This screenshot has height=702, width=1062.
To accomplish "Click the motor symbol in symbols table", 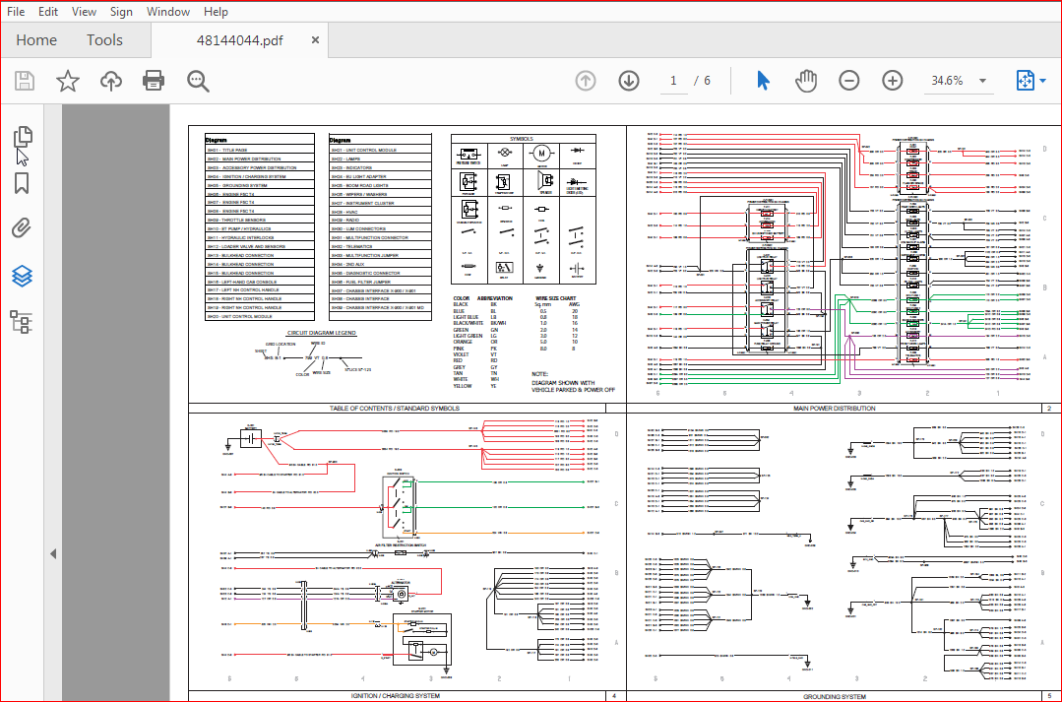I will pos(541,154).
